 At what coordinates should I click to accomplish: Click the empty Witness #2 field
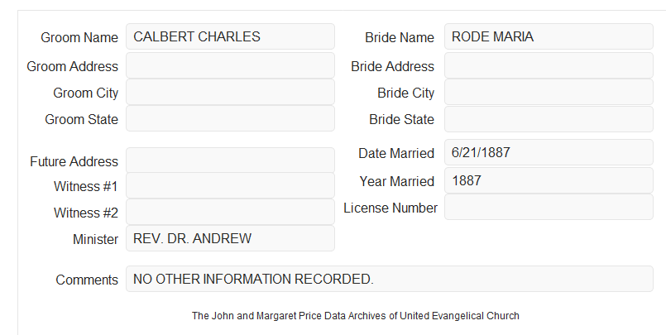[x=230, y=212]
